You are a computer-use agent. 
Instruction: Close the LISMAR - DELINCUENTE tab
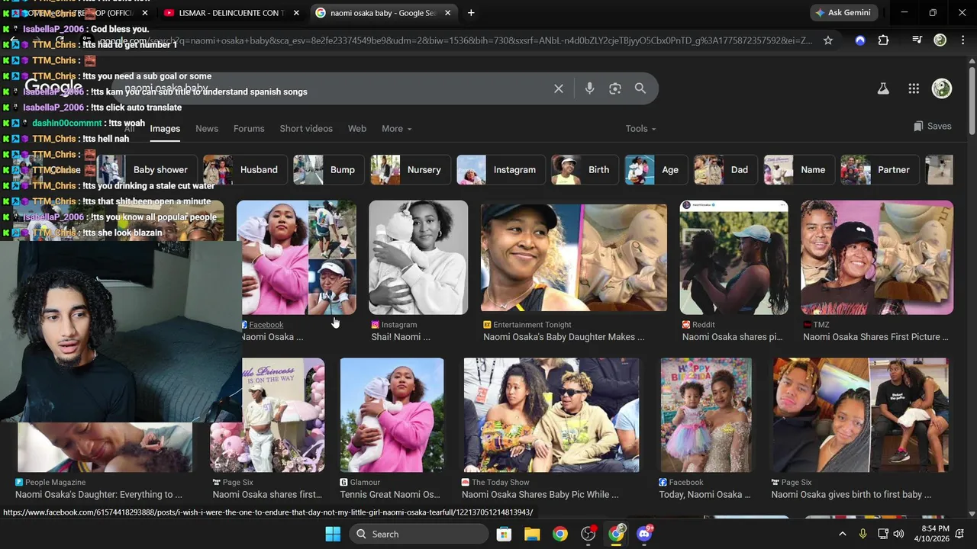(297, 13)
